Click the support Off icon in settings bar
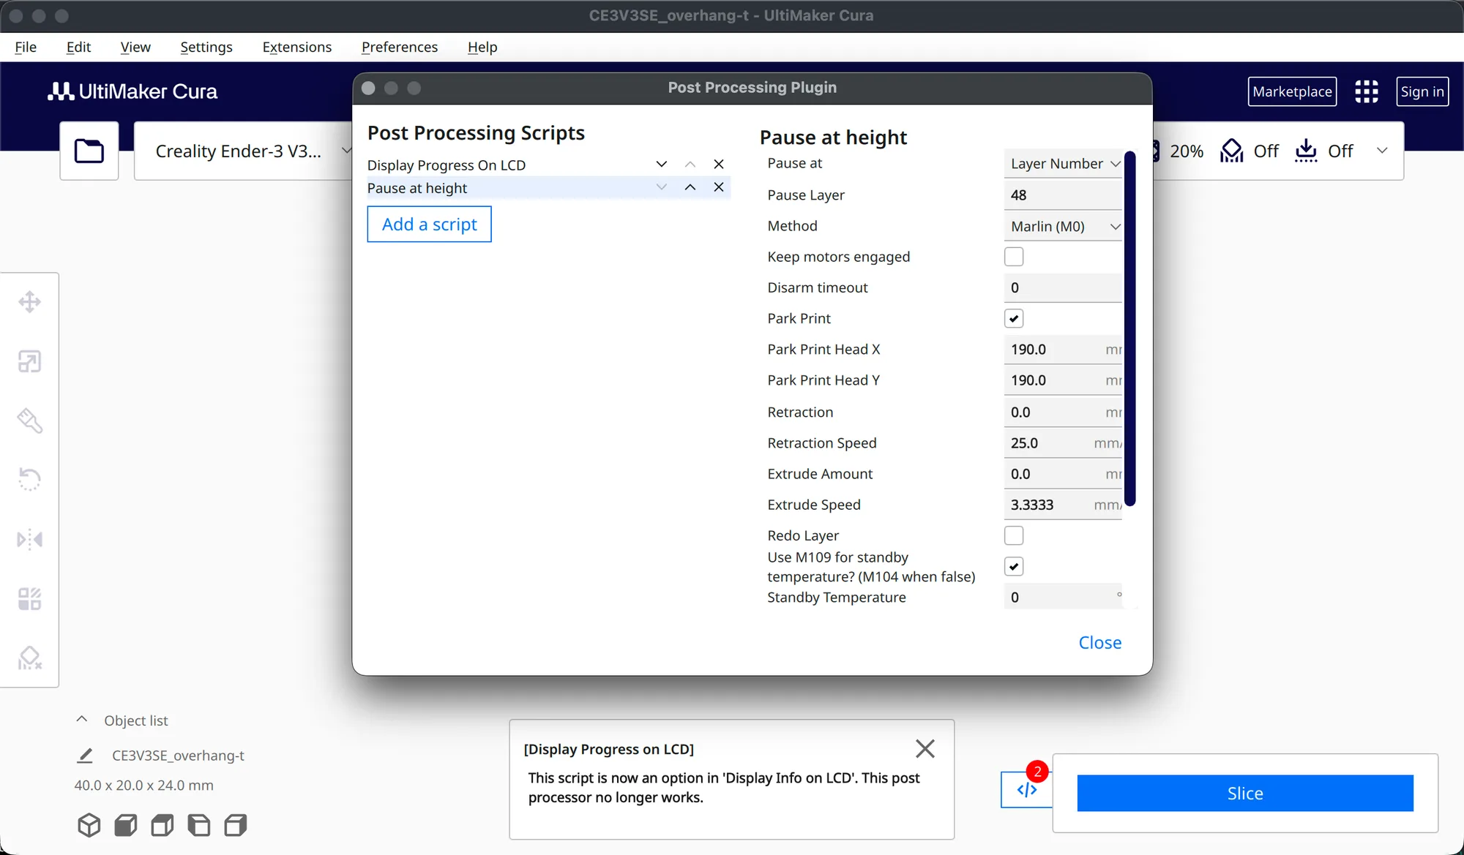 click(x=1232, y=151)
